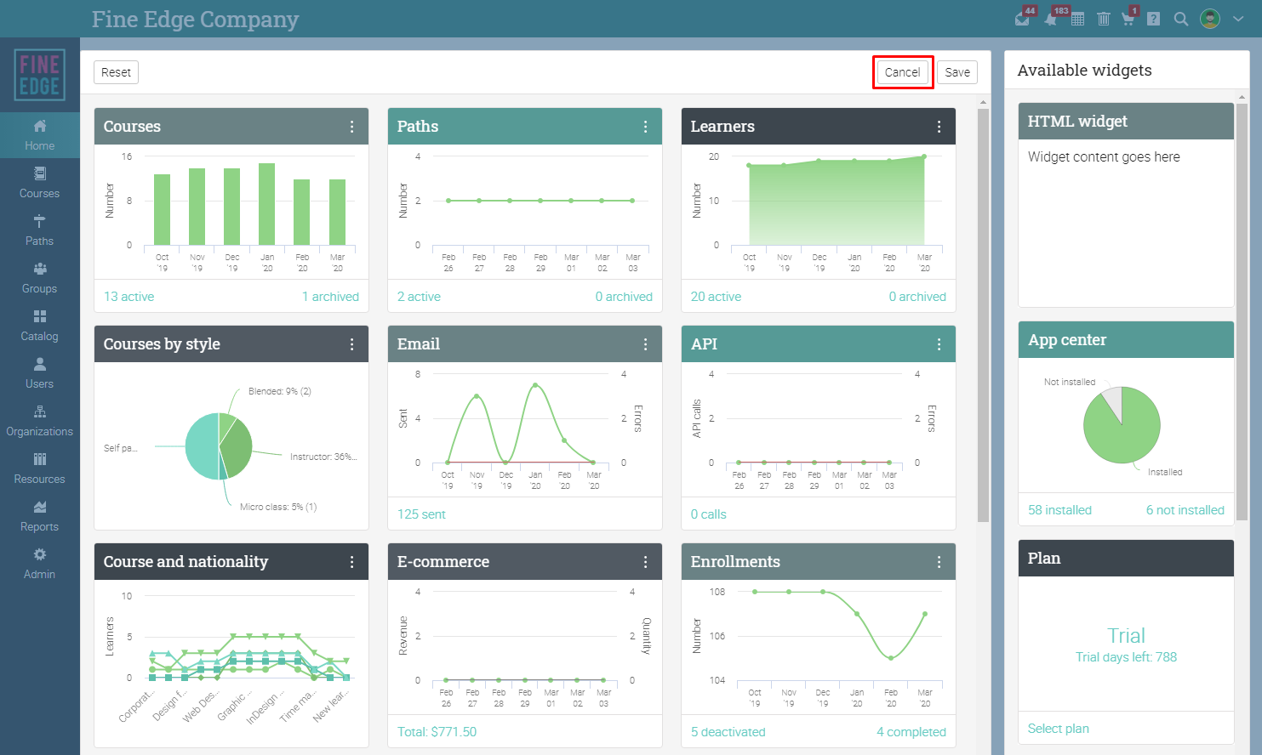The image size is (1262, 755).
Task: Open Courses in the left sidebar
Action: tap(40, 183)
